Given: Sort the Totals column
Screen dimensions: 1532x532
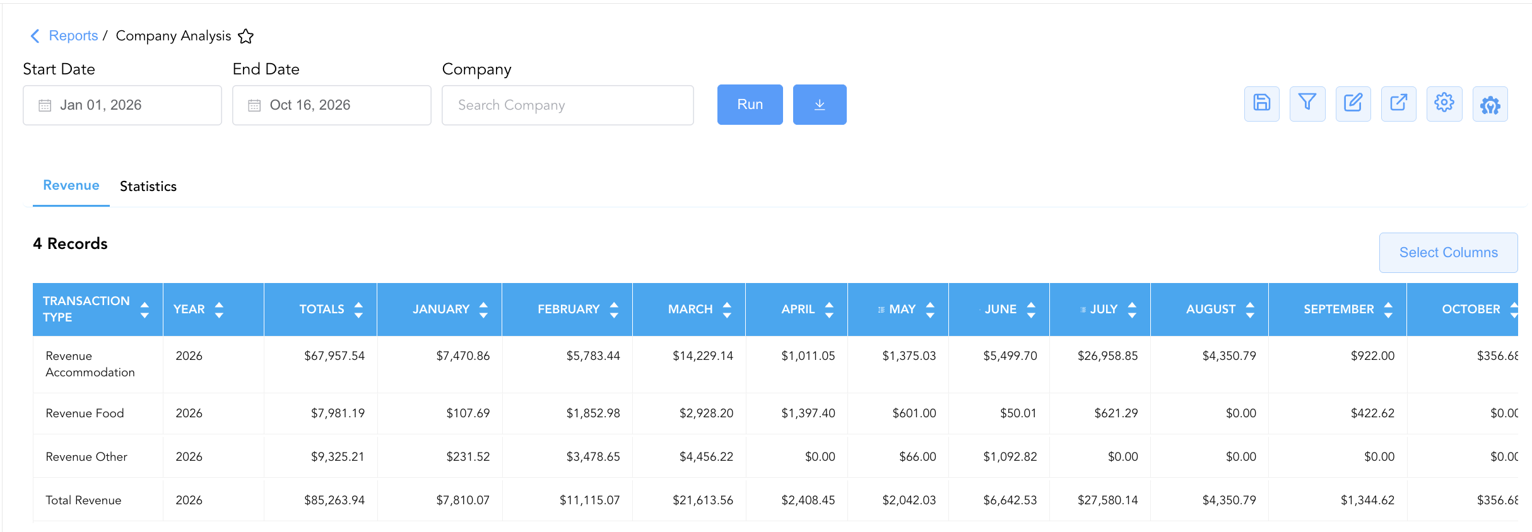Looking at the screenshot, I should 358,309.
